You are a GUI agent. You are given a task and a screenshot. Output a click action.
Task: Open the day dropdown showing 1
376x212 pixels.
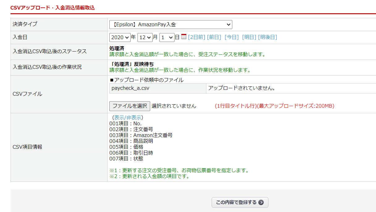pyautogui.click(x=167, y=37)
